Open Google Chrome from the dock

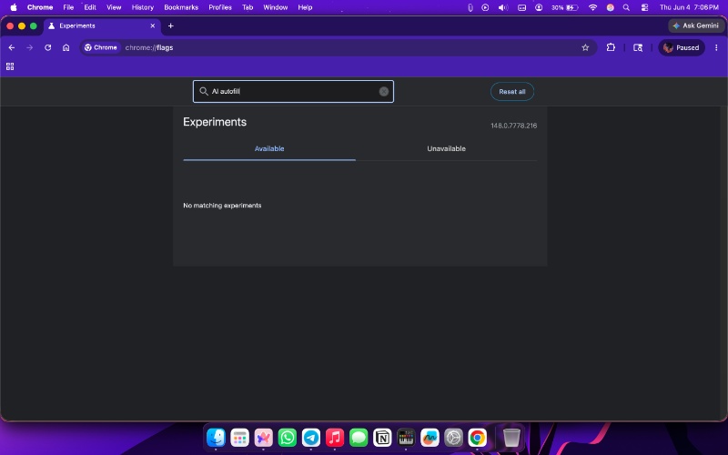pos(477,437)
